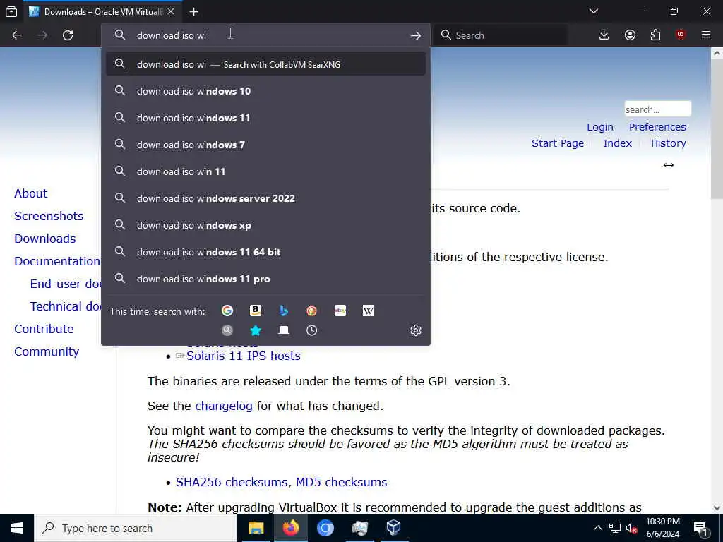Toggle page width with the double-arrow icon

[668, 165]
